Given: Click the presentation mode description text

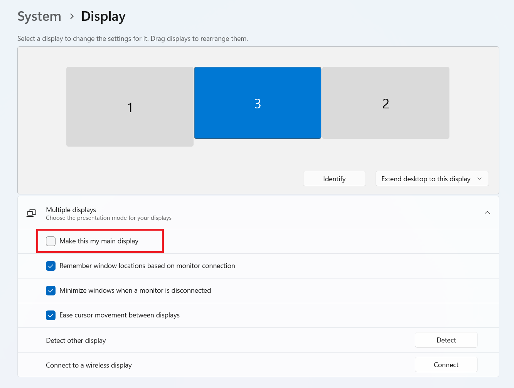Looking at the screenshot, I should click(109, 218).
